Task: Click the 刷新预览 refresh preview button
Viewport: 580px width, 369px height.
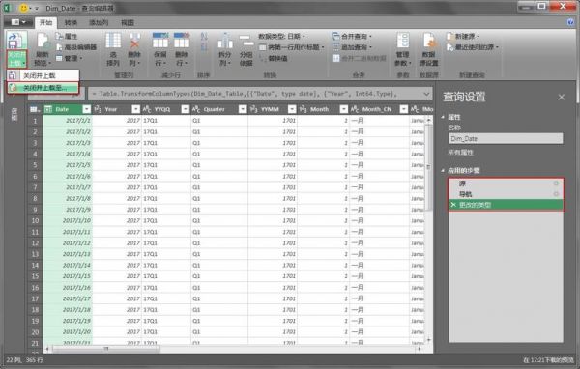Action: [x=43, y=49]
